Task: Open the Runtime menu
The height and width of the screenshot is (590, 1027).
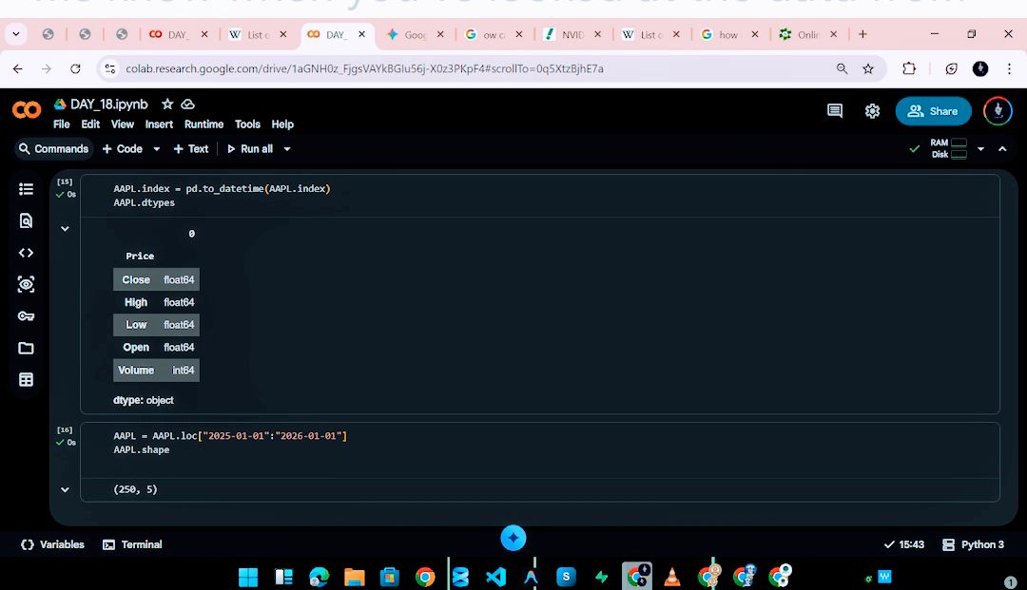Action: 203,124
